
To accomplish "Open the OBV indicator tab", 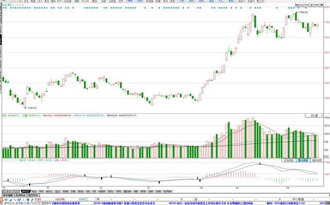I will [x=151, y=191].
